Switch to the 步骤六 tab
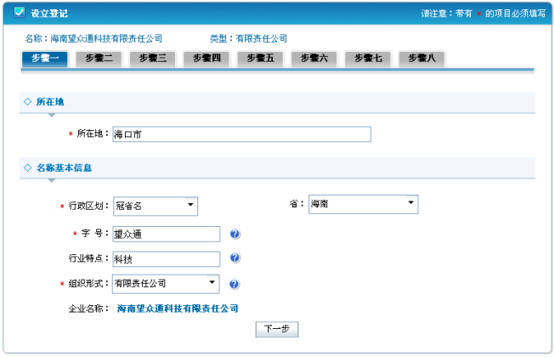This screenshot has height=357, width=555. click(314, 59)
